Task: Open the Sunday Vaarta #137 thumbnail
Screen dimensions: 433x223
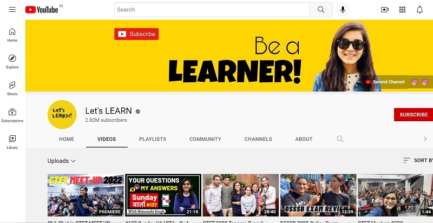Action: point(163,195)
